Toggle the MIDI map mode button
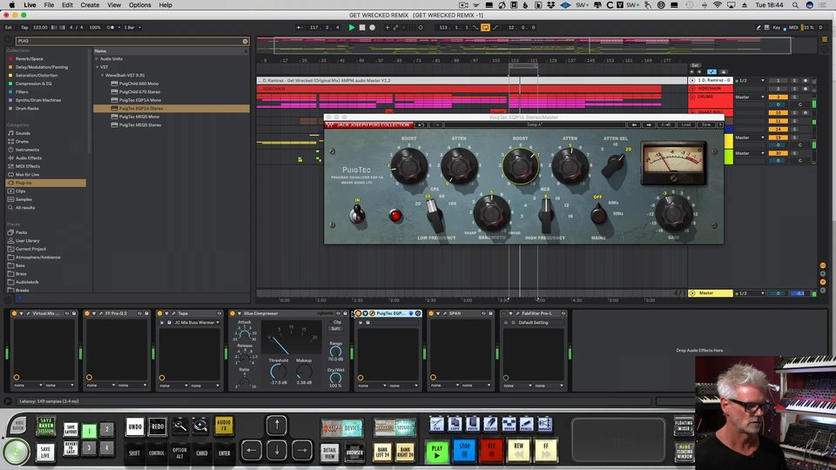The image size is (836, 470). click(x=793, y=27)
